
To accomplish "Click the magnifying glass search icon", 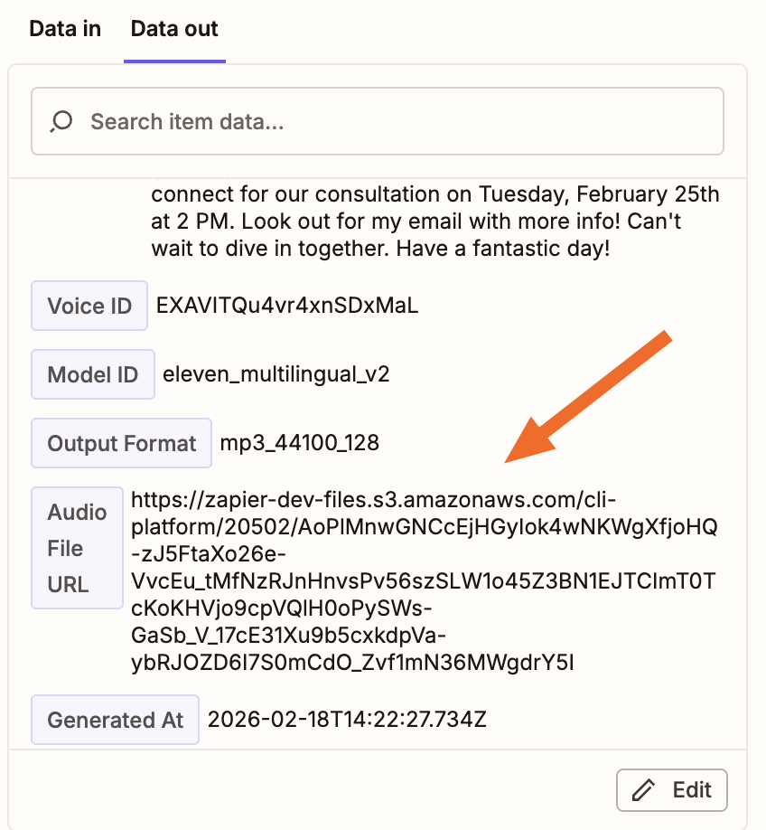I will coord(60,120).
